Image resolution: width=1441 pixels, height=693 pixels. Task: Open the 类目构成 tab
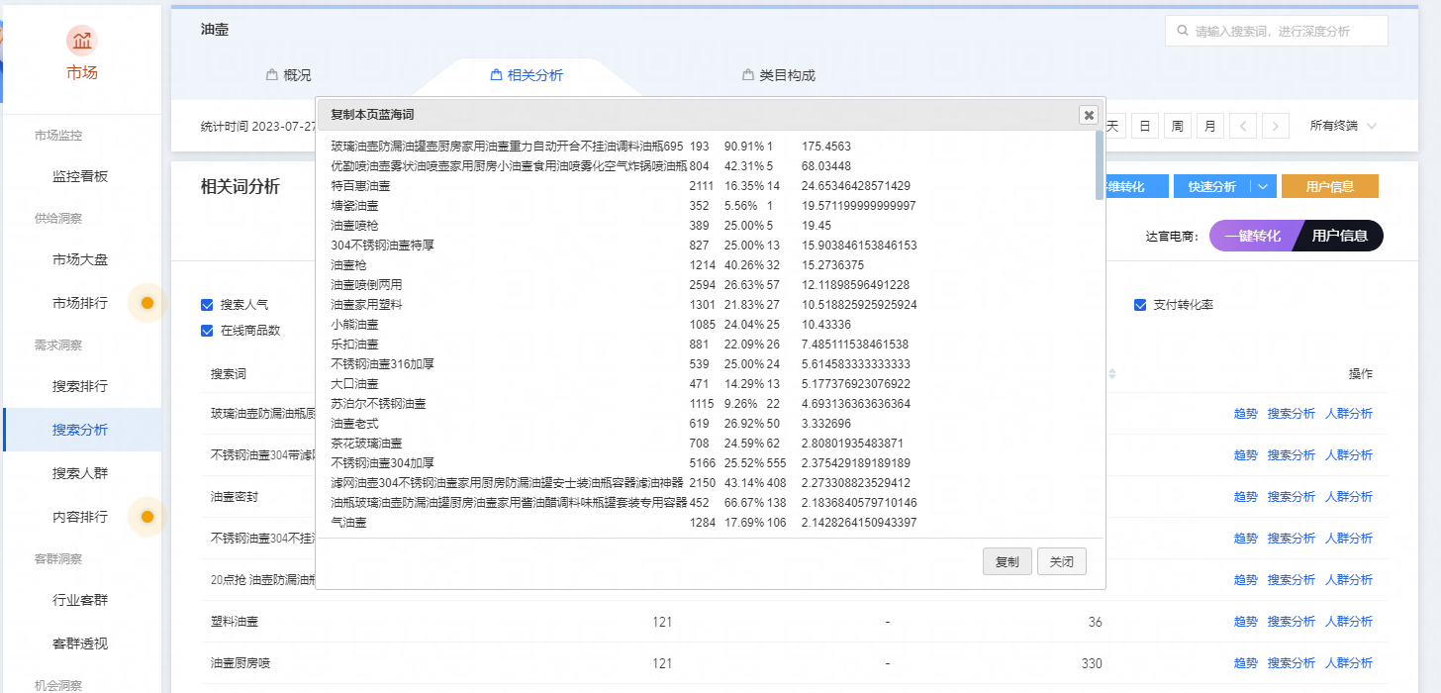tap(778, 75)
